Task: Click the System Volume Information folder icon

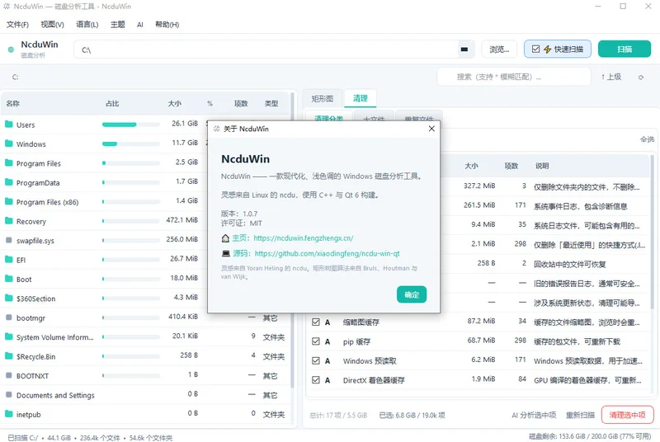Action: 9,337
